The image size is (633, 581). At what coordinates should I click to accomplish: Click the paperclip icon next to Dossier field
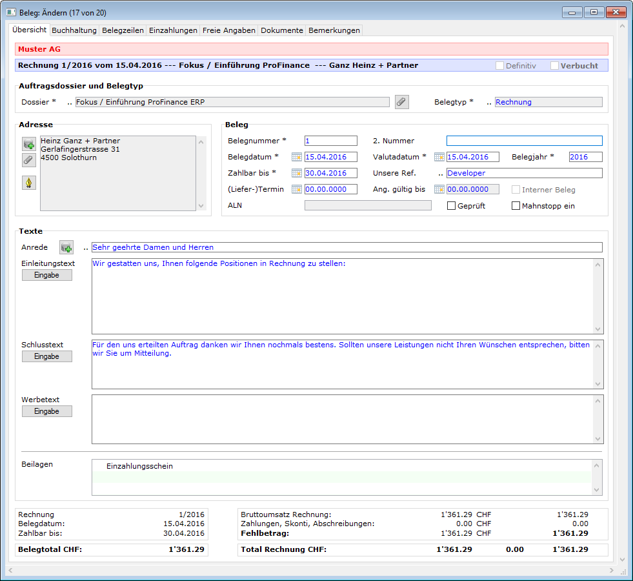(x=402, y=102)
